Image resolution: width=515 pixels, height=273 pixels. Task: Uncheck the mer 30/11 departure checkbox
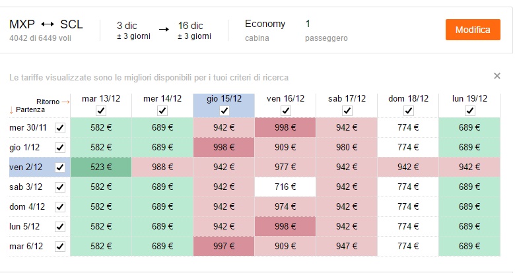click(60, 128)
